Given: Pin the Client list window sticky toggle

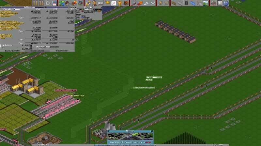Looking at the screenshot, I should [x=101, y=7].
